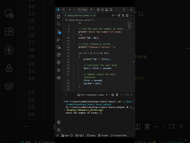The image size is (190, 143).
Task: Click the '// Print Fibonacci series' comment
Action: tap(94, 44)
